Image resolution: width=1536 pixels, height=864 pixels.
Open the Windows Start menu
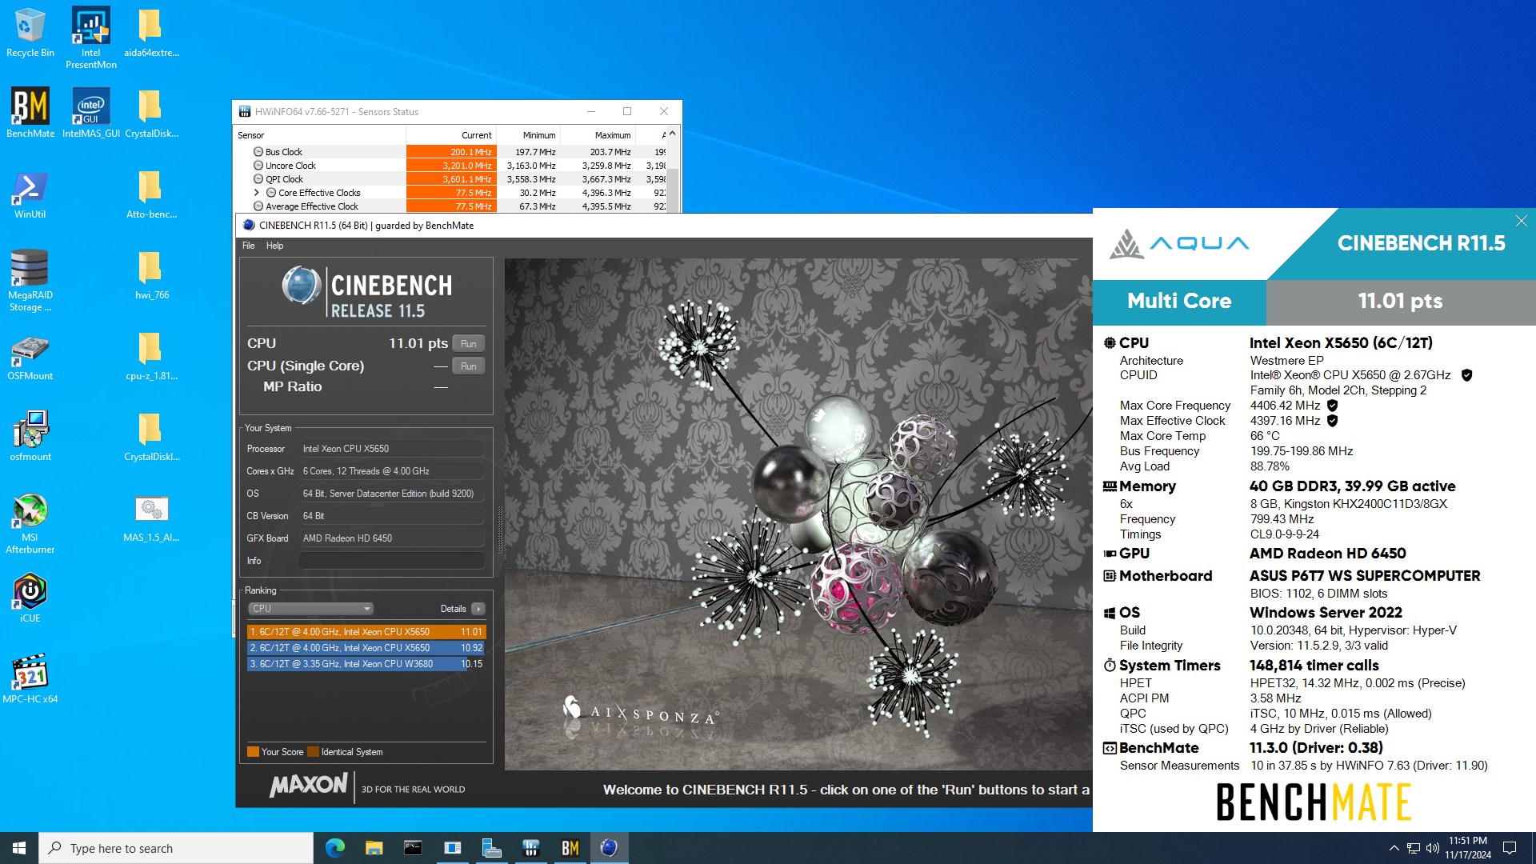click(19, 848)
